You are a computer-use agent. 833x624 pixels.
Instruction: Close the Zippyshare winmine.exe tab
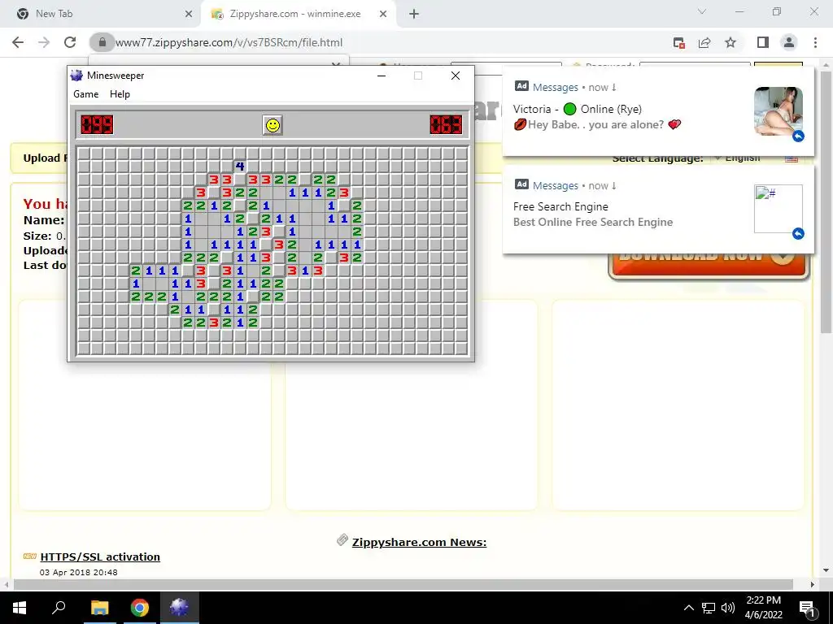383,14
